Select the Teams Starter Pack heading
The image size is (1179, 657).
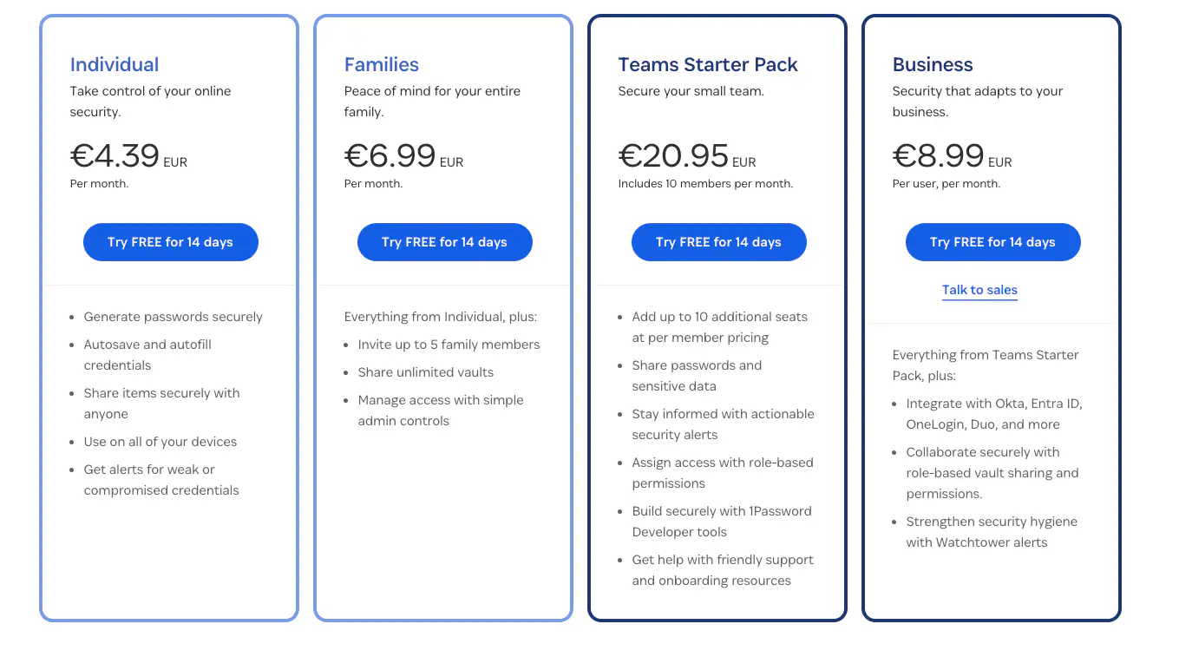click(x=708, y=64)
